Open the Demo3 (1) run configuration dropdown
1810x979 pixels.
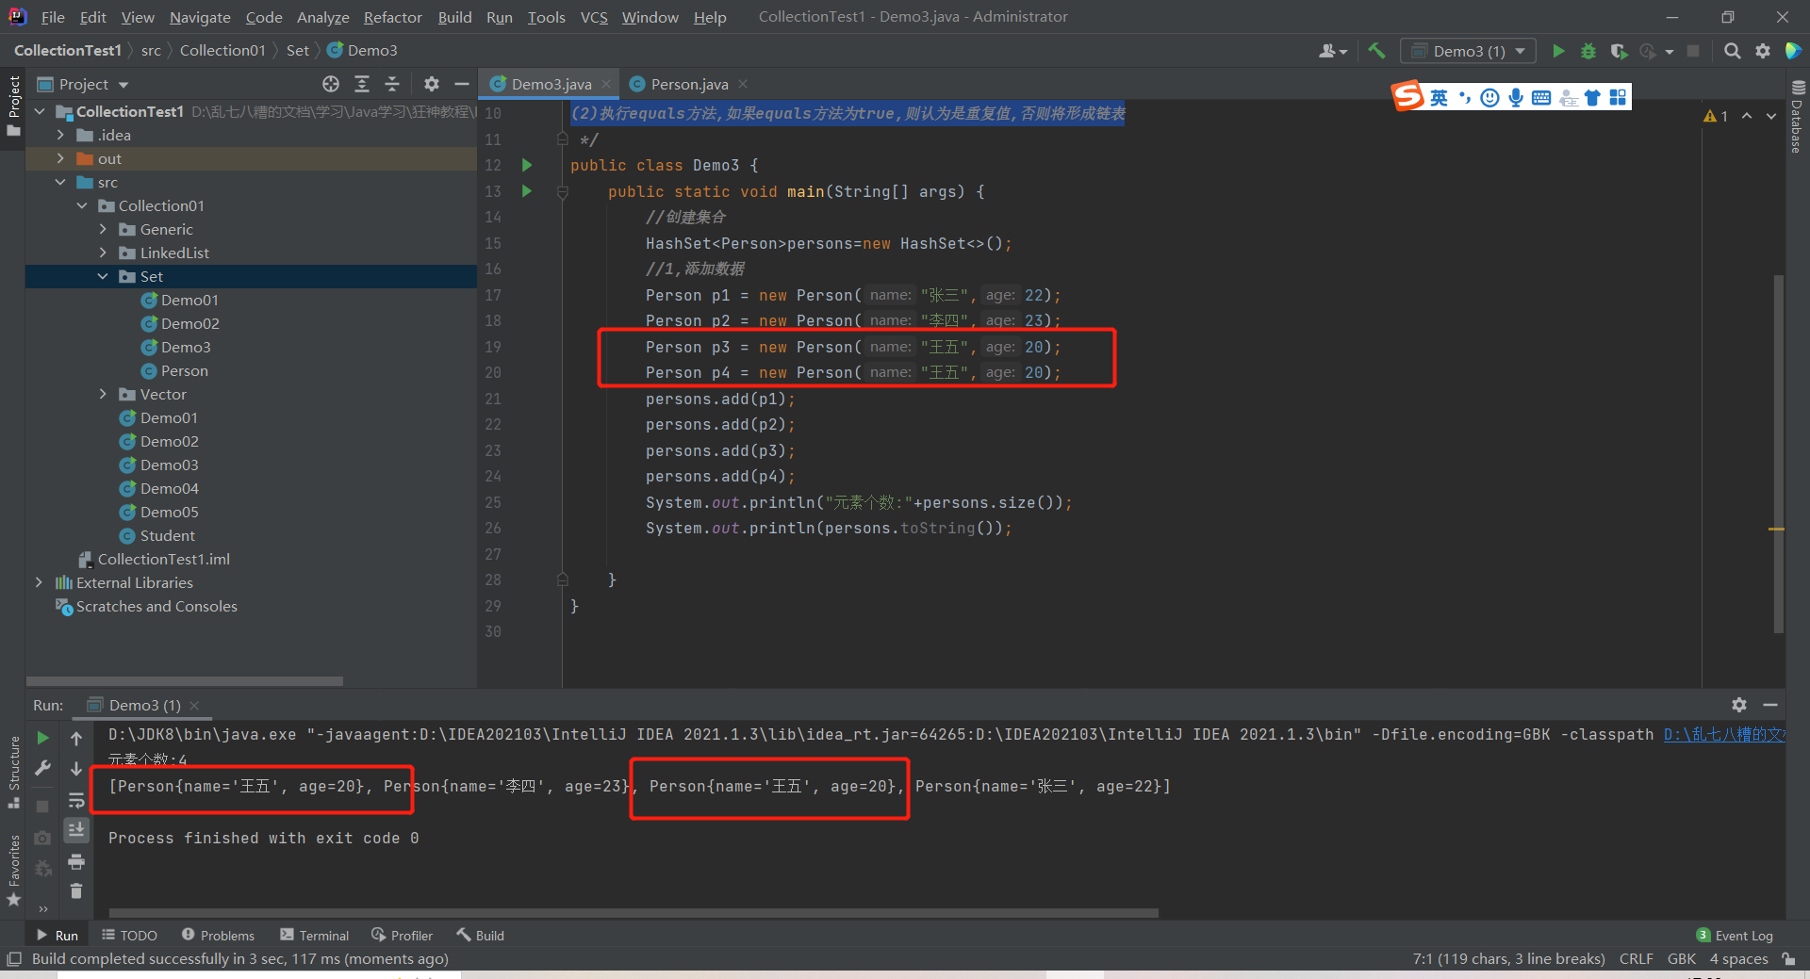(x=1468, y=51)
